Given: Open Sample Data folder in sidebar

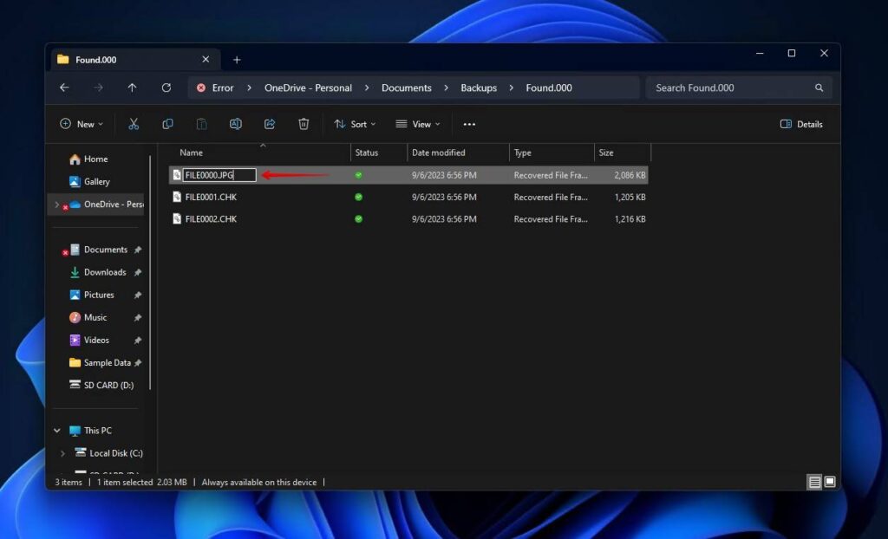Looking at the screenshot, I should 105,362.
